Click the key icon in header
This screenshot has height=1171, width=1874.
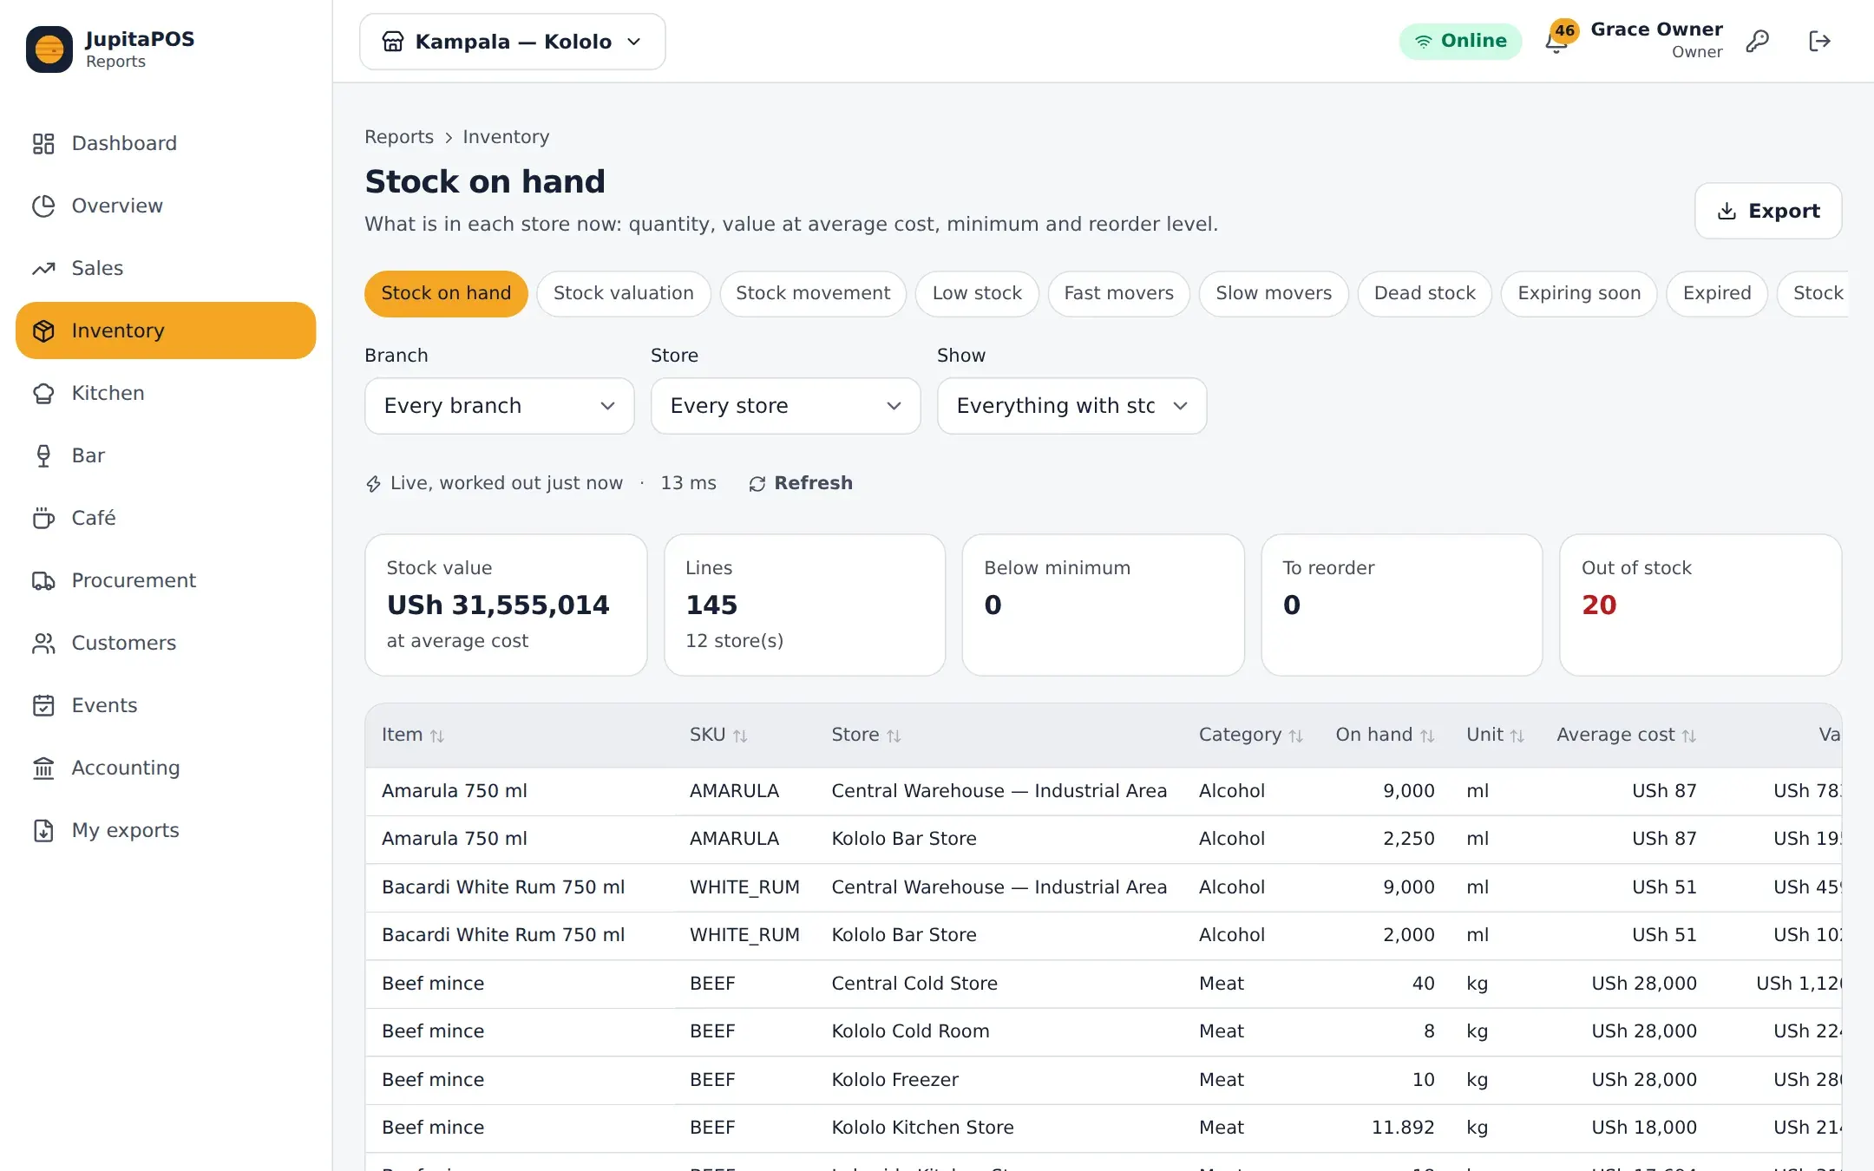1758,41
